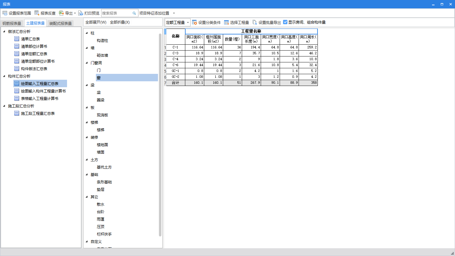Open the 清单汇总表 report icon
Image resolution: width=455 pixels, height=256 pixels.
[17, 39]
